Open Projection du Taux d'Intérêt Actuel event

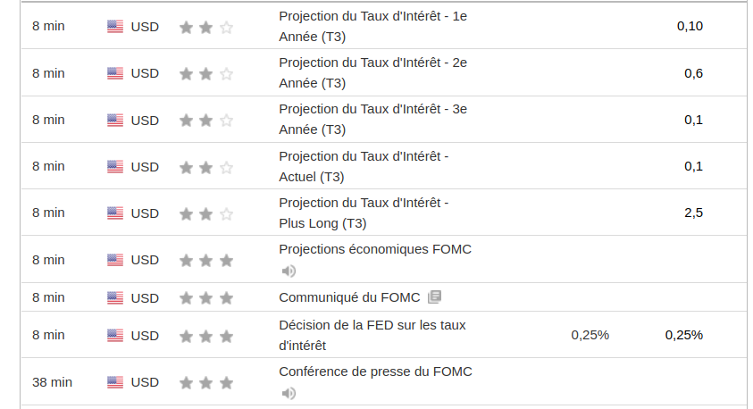pyautogui.click(x=364, y=165)
